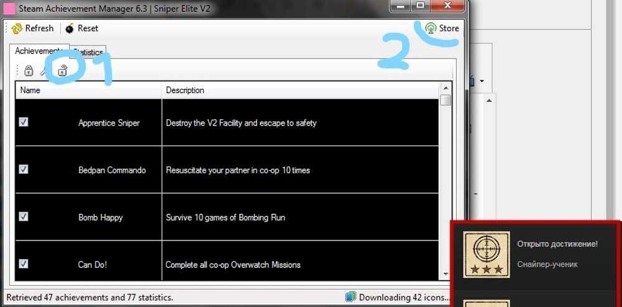
Task: Click 'Resuscitate your partner in co-op 10 times'
Action: click(238, 170)
